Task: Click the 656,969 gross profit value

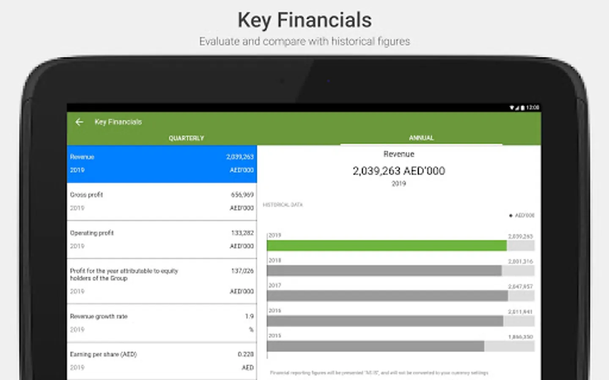Action: tap(242, 195)
